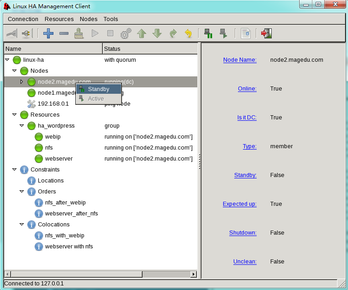Click the Connect to cluster toolbar icon

point(12,33)
